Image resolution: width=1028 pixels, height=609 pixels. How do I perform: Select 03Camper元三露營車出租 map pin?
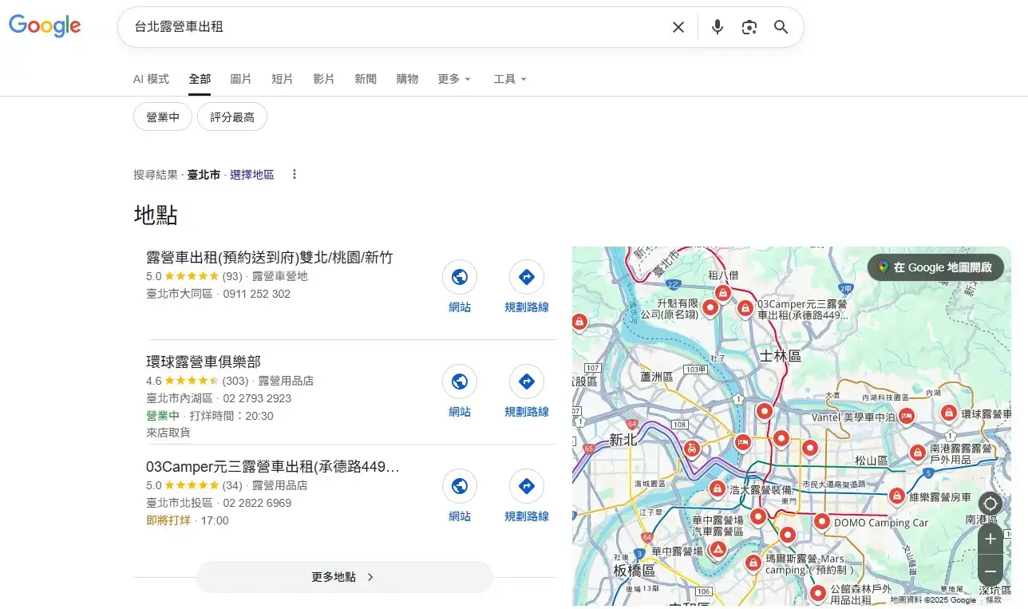[745, 307]
